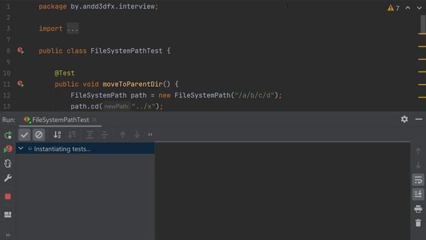Viewport: 426px width, 240px height.
Task: Rerun the FileSystemPathTest tests
Action: pos(8,135)
